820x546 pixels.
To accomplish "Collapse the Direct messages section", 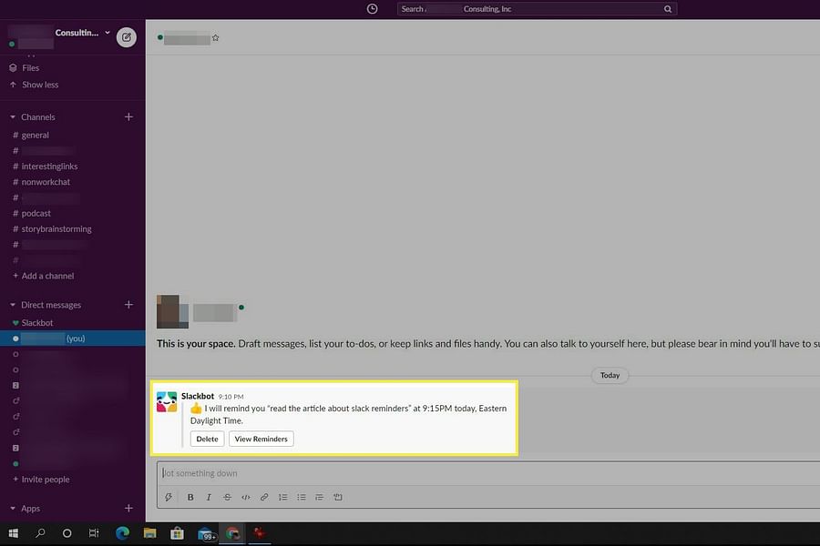I will click(x=13, y=306).
